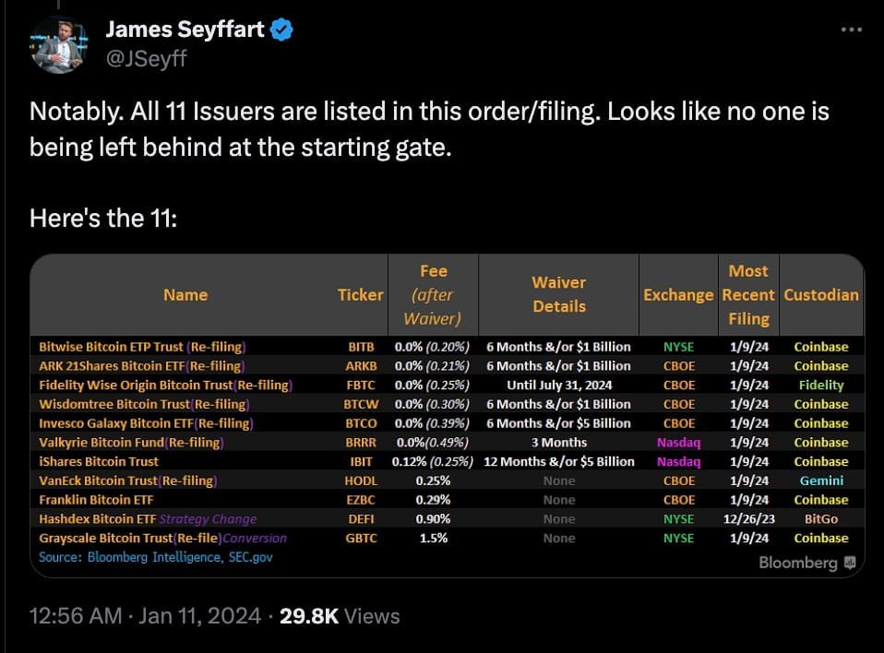Click the Gemini custodian cell

[x=821, y=481]
